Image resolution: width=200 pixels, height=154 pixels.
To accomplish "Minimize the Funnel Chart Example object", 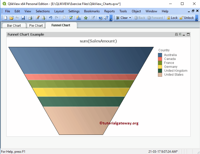I will click(x=184, y=35).
